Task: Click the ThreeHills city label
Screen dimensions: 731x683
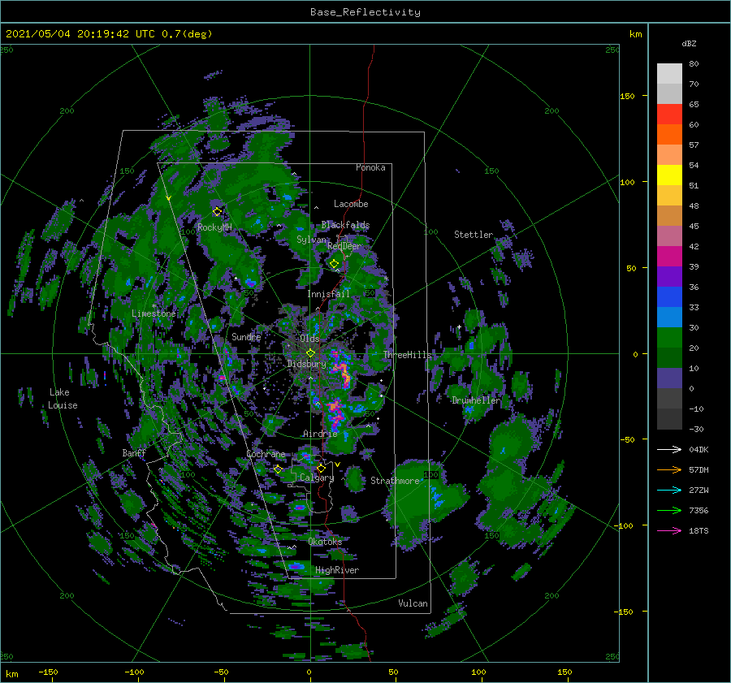Action: [x=408, y=355]
